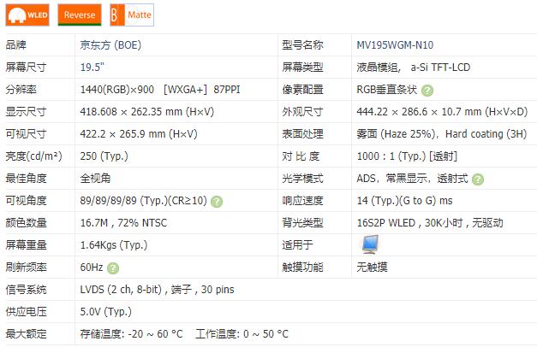Viewport: 537px width, 347px height.
Task: Select the 全视角 best angle value
Action: [x=95, y=179]
